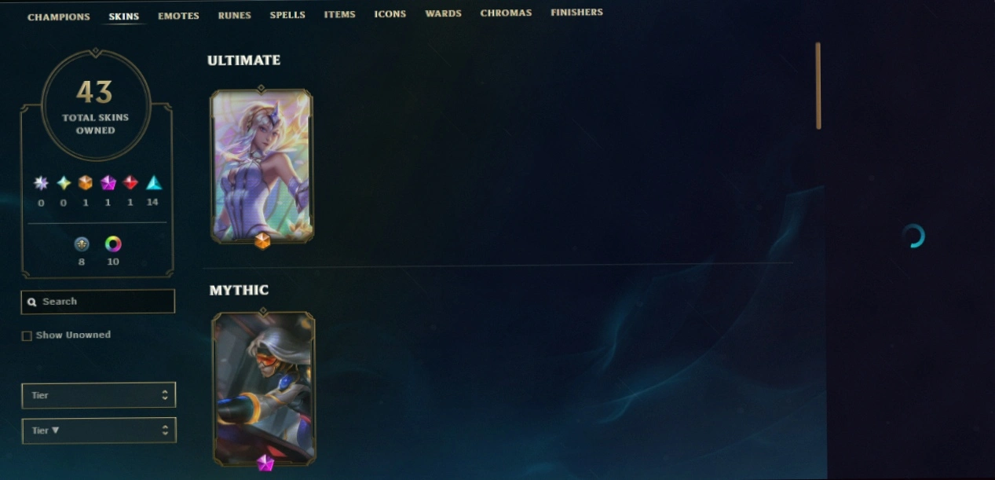Viewport: 995px width, 480px height.
Task: Click the rainbow chromas ring icon
Action: tap(113, 244)
